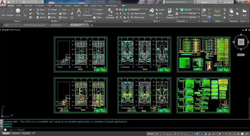This screenshot has width=250, height=136.
Task: Select the Circle tool
Action: 18,13
